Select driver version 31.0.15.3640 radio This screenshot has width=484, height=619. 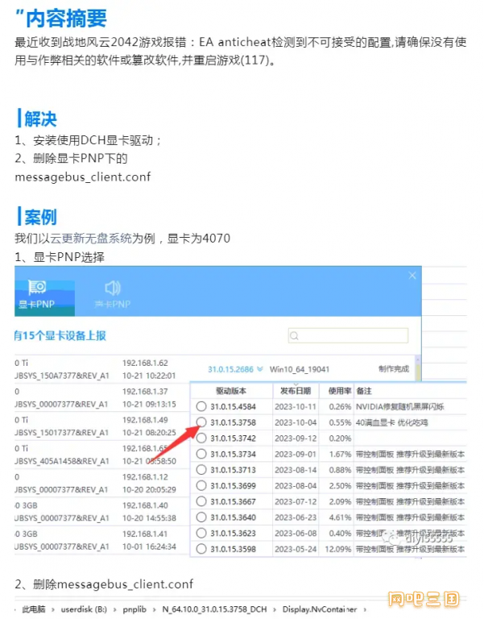(201, 517)
